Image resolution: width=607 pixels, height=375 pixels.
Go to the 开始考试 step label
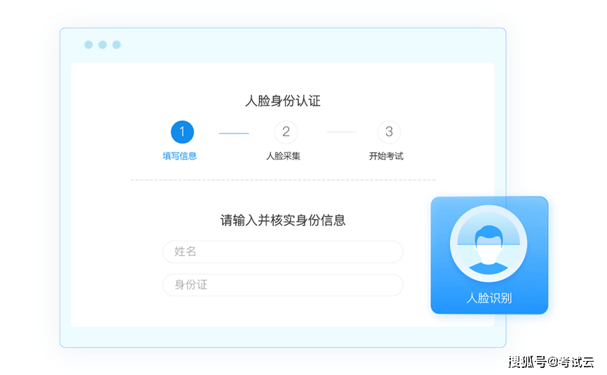coord(386,156)
